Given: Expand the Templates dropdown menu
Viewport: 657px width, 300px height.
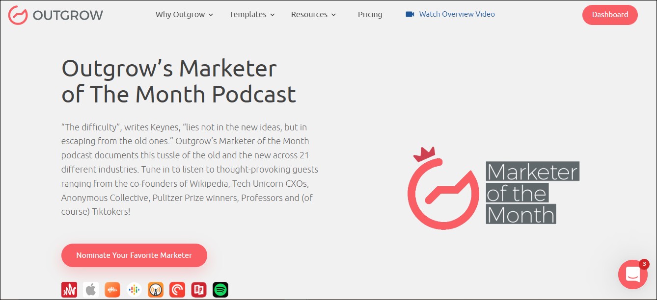Looking at the screenshot, I should click(252, 15).
